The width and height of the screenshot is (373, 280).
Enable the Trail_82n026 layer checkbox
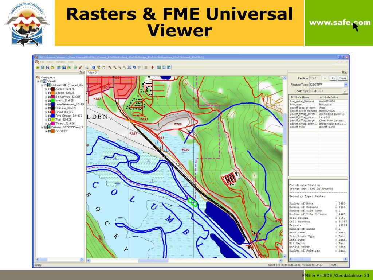[50, 120]
